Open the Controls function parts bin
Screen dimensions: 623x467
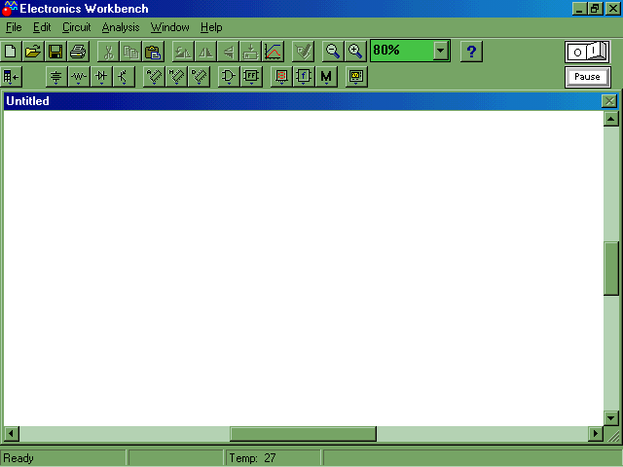coord(304,77)
